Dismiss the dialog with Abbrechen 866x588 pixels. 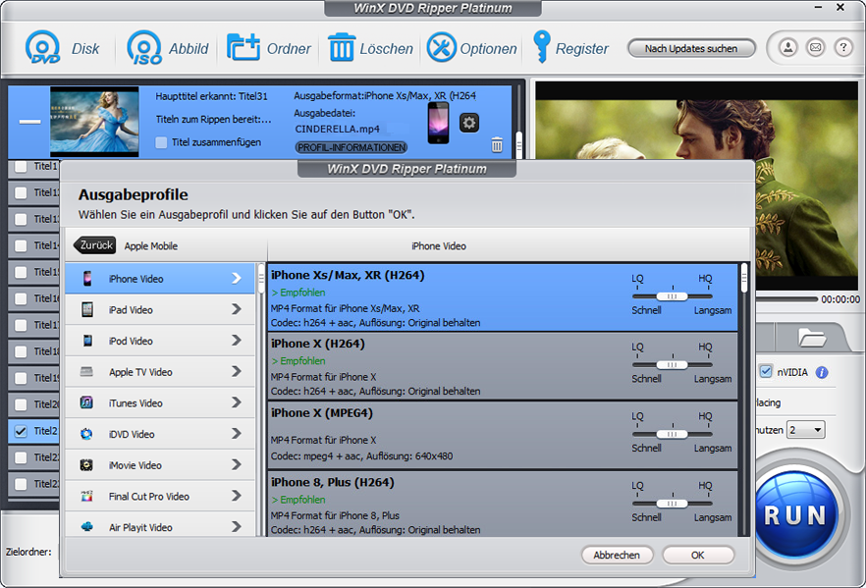tap(618, 555)
